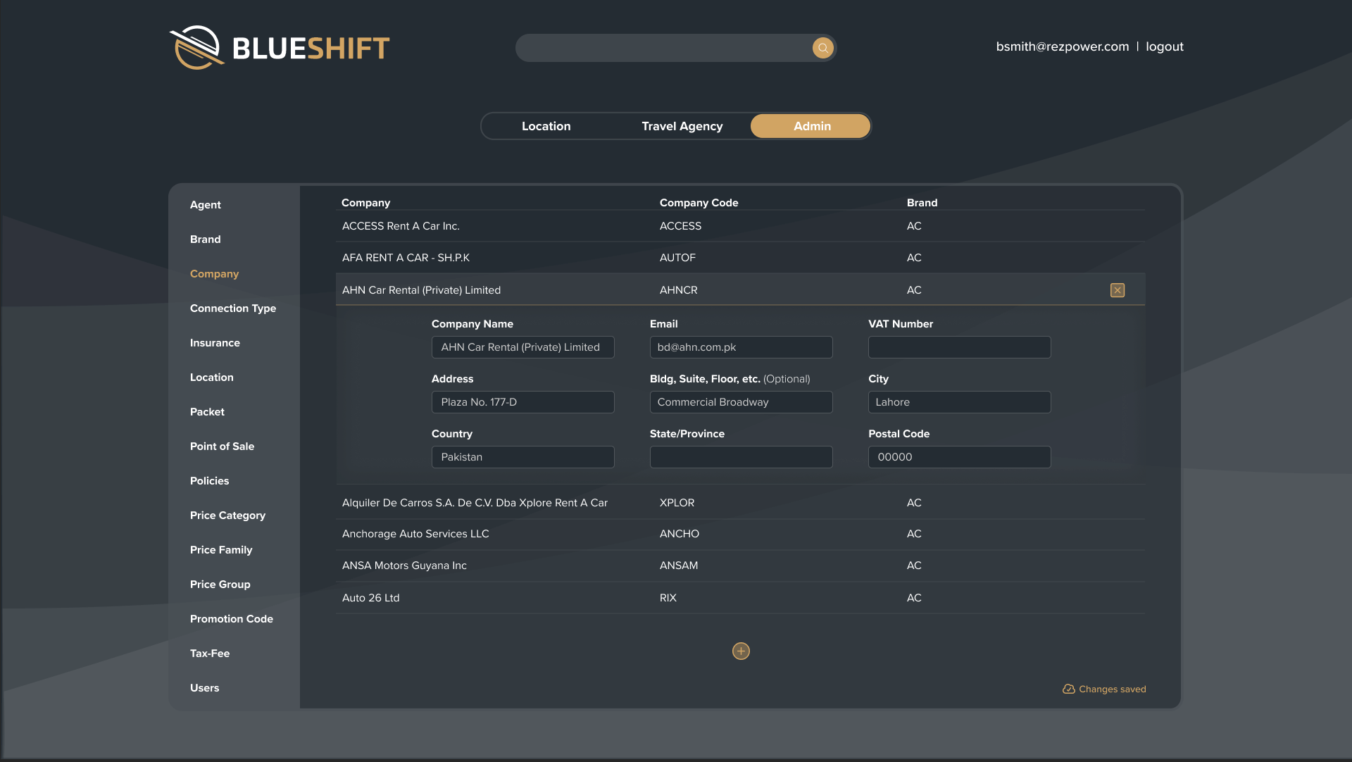Switch to the Travel Agency tab
Viewport: 1352px width, 762px height.
coord(682,126)
